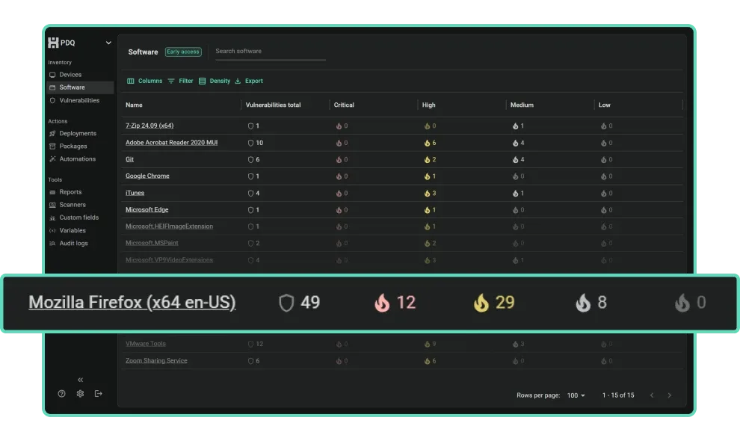This screenshot has width=740, height=441.
Task: Open the Columns chooser
Action: click(144, 81)
